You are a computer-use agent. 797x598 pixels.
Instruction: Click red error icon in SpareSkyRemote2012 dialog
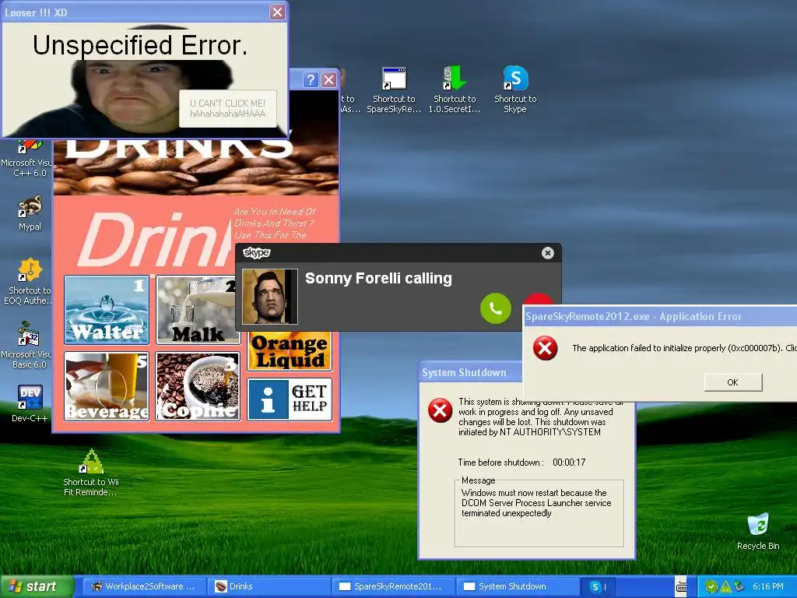(545, 348)
